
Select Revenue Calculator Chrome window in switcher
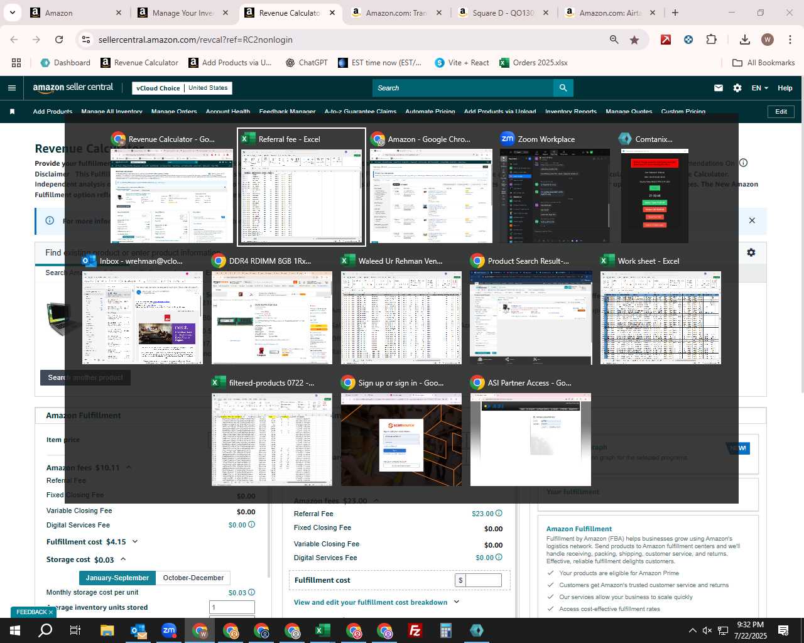pos(171,187)
